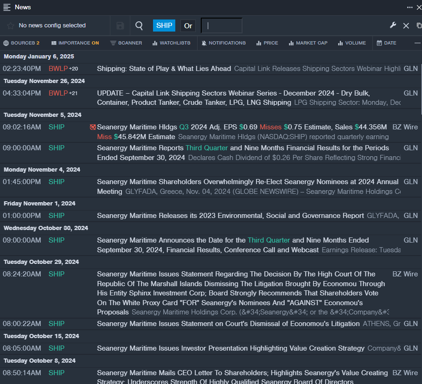Expand the Market Cap filter

(308, 43)
